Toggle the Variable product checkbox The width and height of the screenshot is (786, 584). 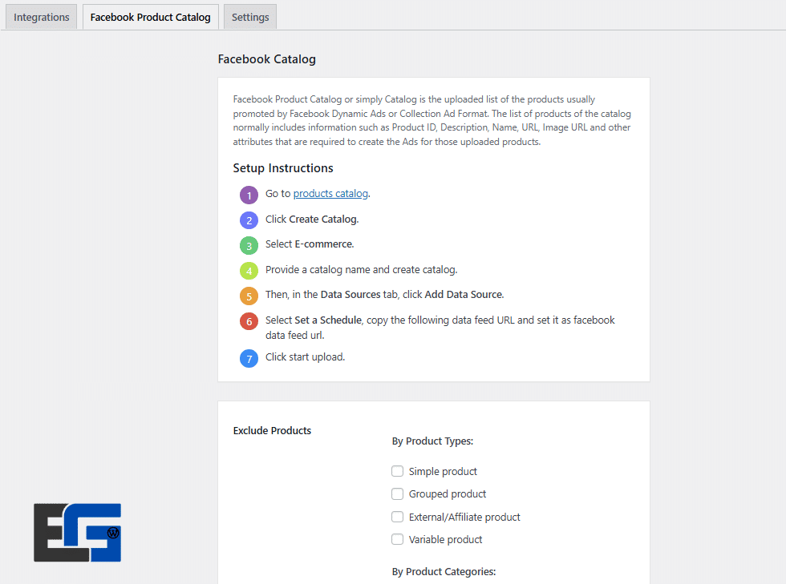point(397,539)
